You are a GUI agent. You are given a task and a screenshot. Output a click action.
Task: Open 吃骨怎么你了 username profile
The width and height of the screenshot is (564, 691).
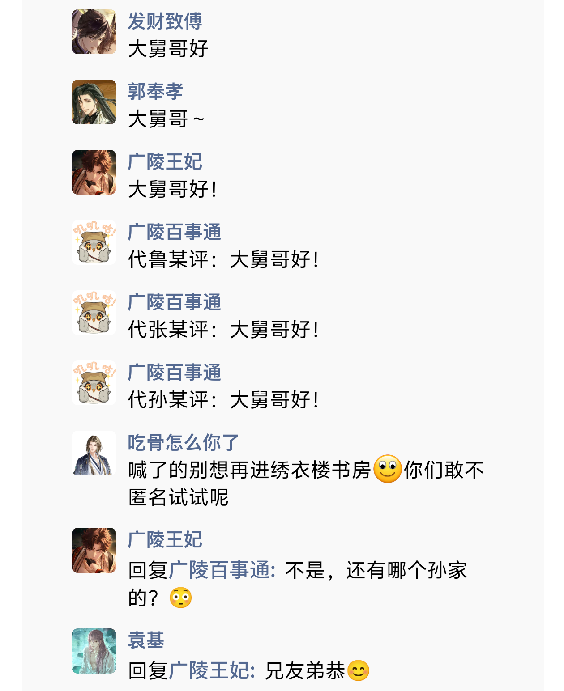(184, 442)
